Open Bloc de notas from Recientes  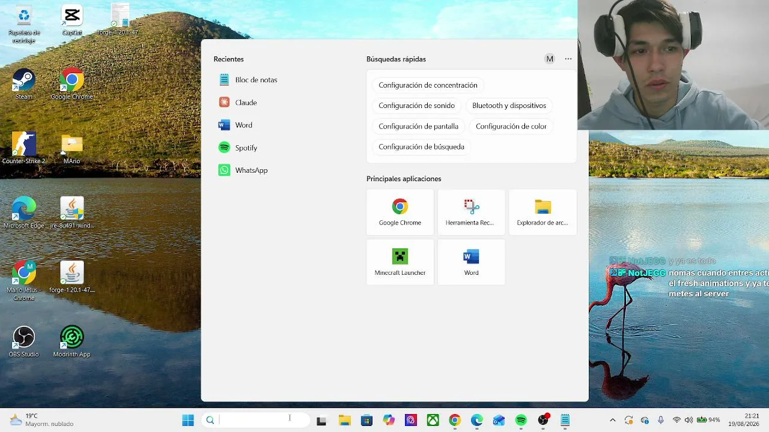click(248, 80)
